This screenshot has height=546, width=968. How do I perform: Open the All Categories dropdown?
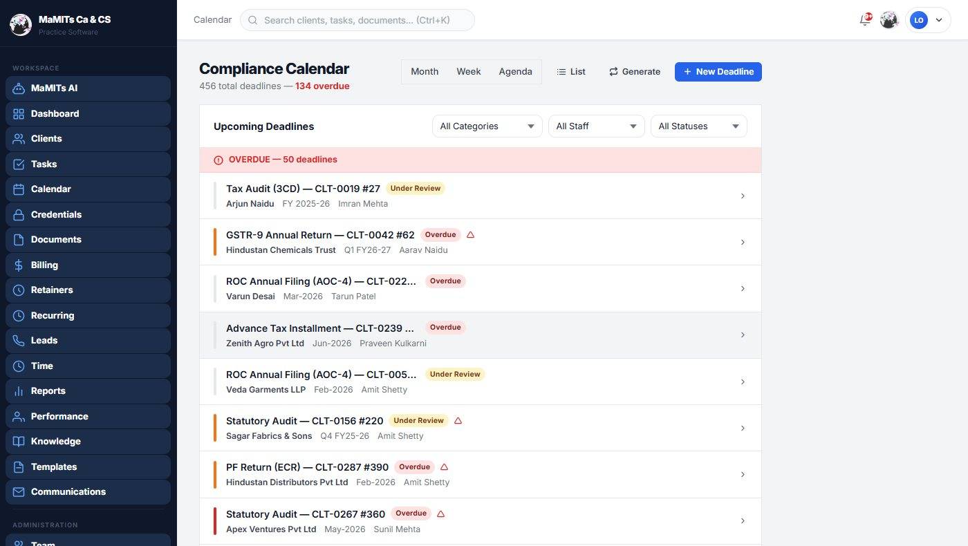coord(487,126)
